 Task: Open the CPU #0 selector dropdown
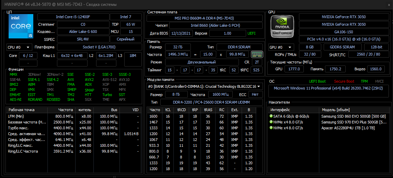[x=19, y=47]
